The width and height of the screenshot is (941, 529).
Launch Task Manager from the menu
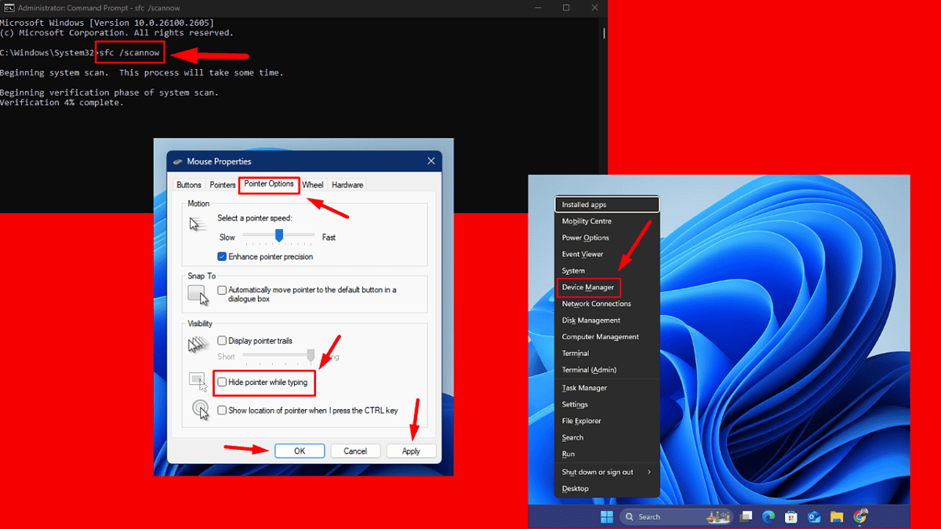tap(607, 388)
